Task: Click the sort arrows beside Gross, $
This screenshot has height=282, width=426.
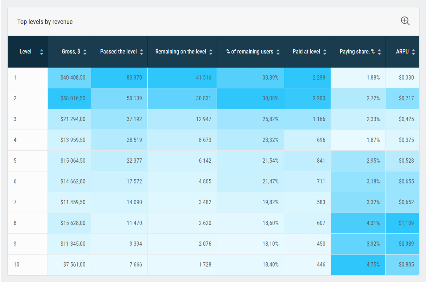Action: pyautogui.click(x=85, y=52)
